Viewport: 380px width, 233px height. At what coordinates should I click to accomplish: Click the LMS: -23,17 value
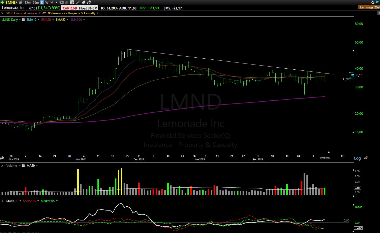(x=173, y=8)
